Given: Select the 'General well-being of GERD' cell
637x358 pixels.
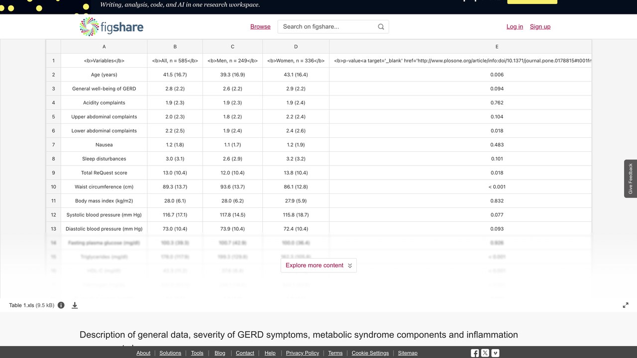Looking at the screenshot, I should click(x=104, y=89).
